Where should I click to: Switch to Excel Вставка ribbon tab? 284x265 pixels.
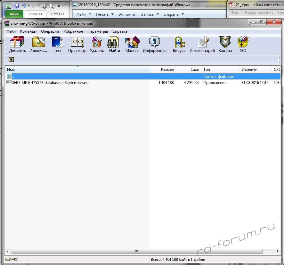click(58, 14)
